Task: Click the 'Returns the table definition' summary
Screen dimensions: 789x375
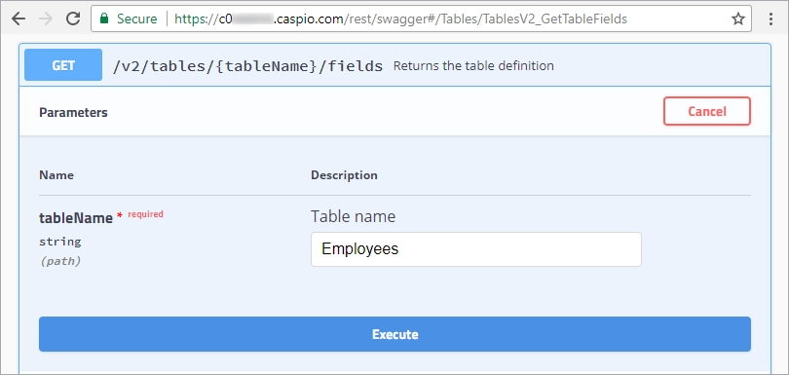Action: coord(473,66)
